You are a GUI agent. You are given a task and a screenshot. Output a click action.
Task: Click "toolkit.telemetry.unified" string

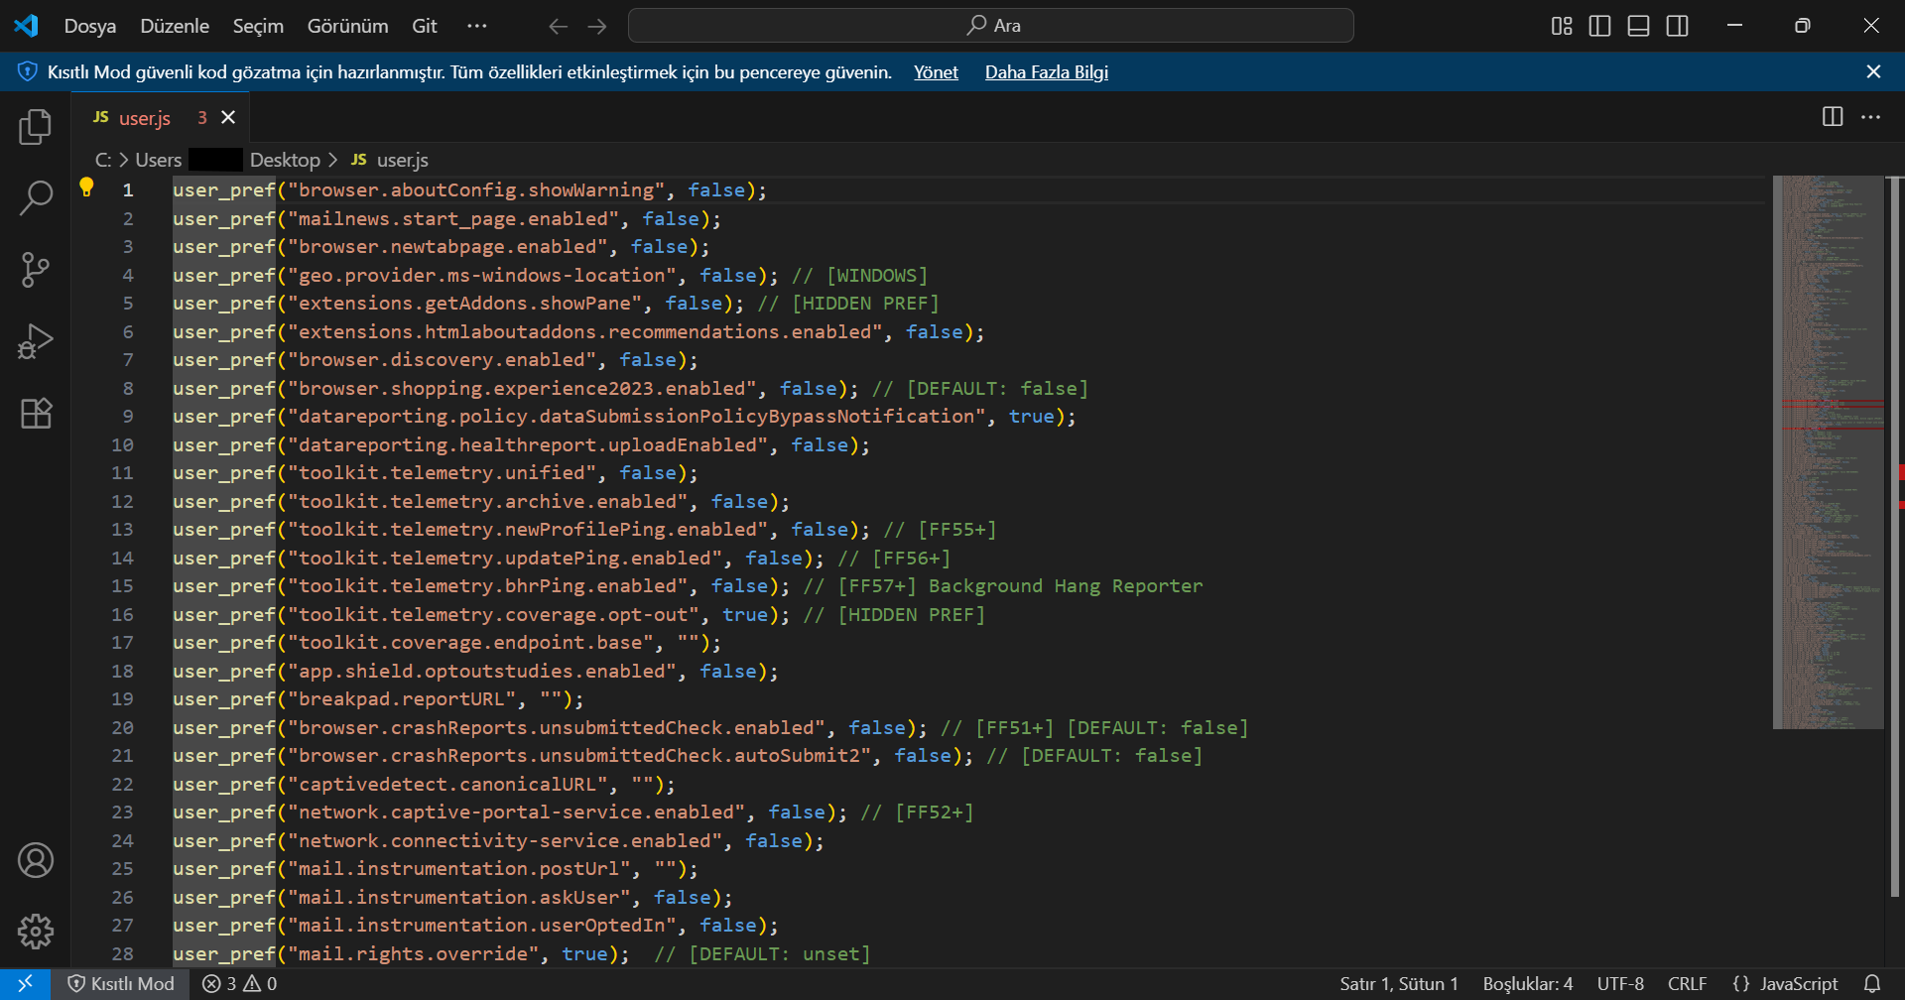tap(442, 472)
